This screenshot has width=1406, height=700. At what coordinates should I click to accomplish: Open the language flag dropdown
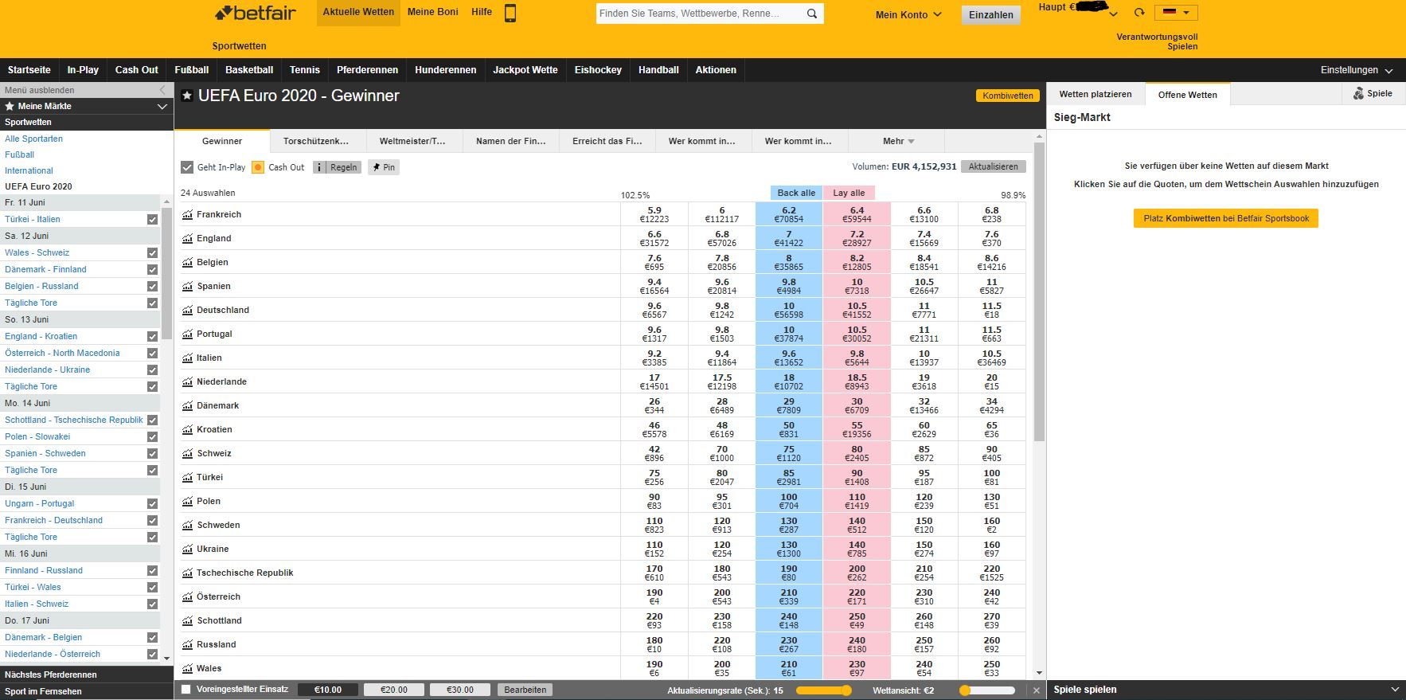click(x=1176, y=12)
